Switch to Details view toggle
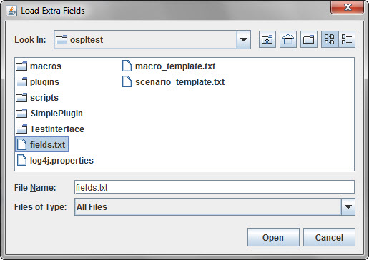 [347, 39]
